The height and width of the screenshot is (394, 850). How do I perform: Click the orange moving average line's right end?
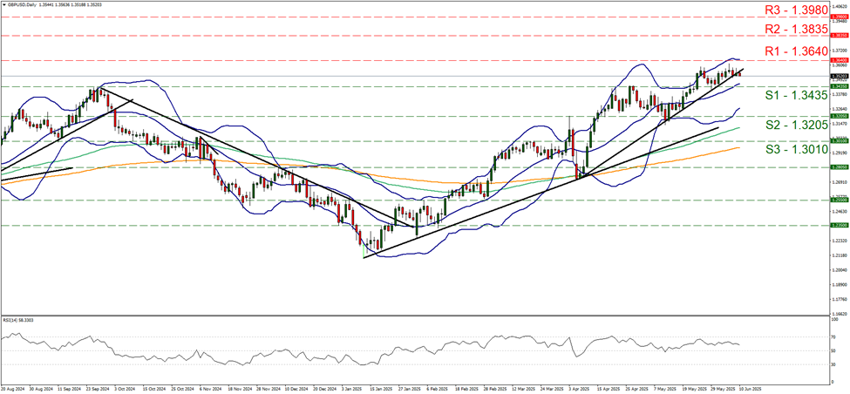point(738,148)
